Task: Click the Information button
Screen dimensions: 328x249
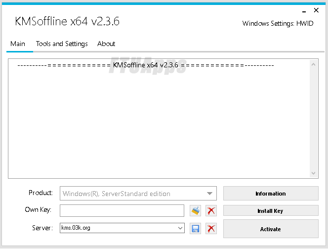Action: (271, 193)
